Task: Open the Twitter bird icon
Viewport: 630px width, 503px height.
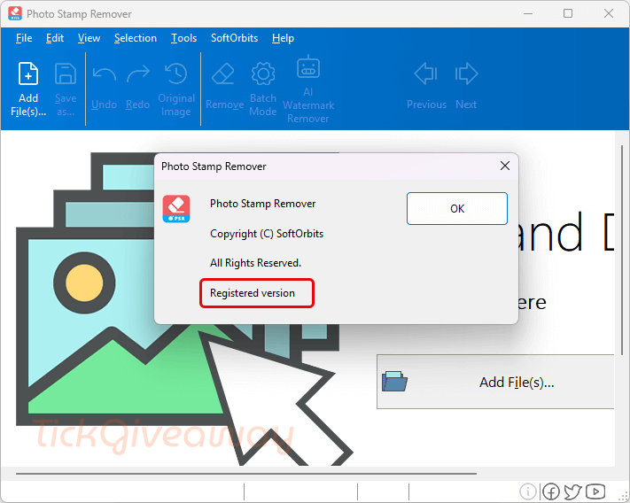Action: pos(572,491)
